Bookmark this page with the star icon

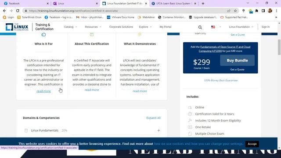pos(235,11)
